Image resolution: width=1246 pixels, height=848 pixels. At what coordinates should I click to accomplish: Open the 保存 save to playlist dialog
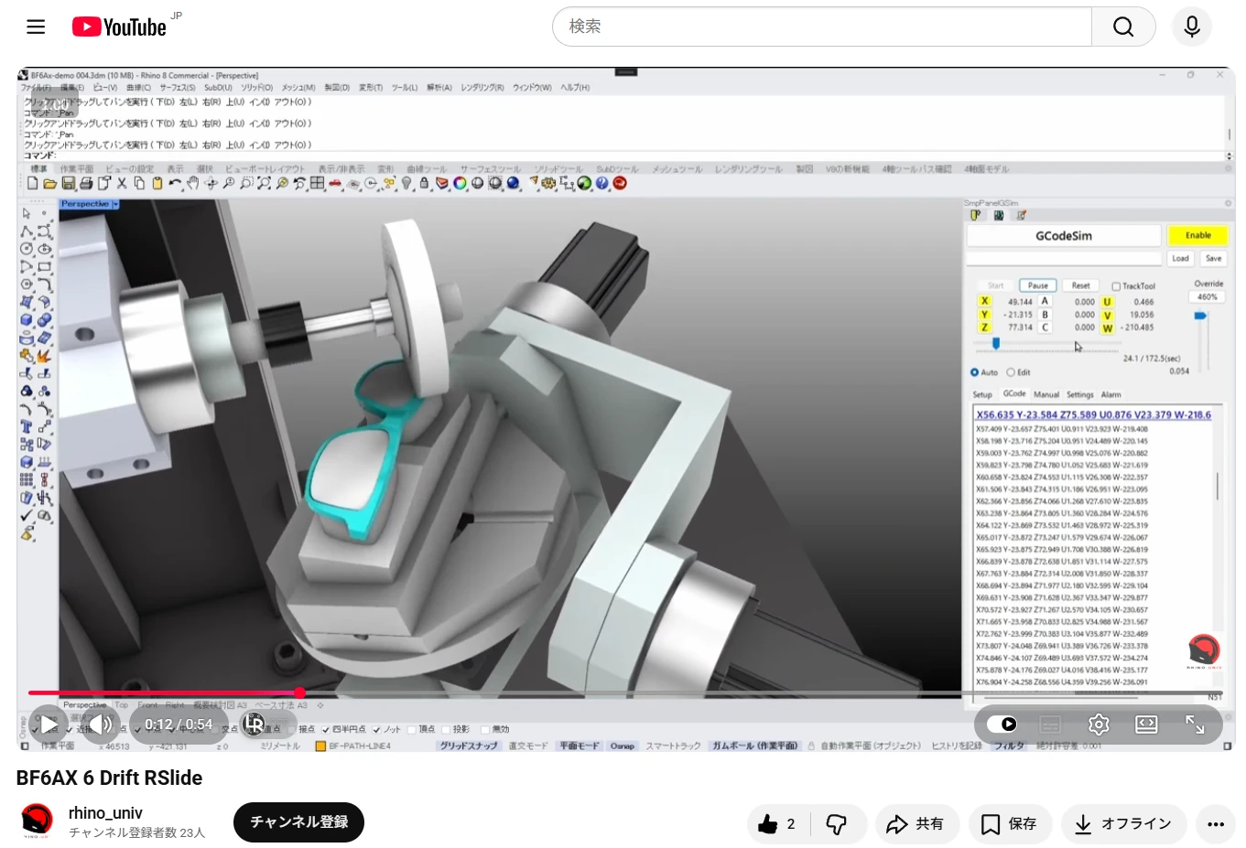1010,823
